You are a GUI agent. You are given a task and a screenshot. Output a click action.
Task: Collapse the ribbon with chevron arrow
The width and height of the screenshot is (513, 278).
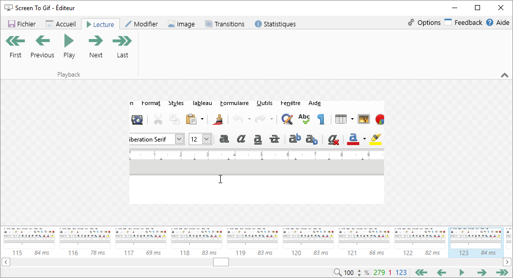504,75
